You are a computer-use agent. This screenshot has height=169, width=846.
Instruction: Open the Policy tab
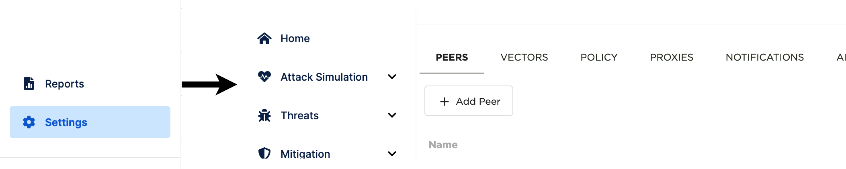click(x=599, y=57)
